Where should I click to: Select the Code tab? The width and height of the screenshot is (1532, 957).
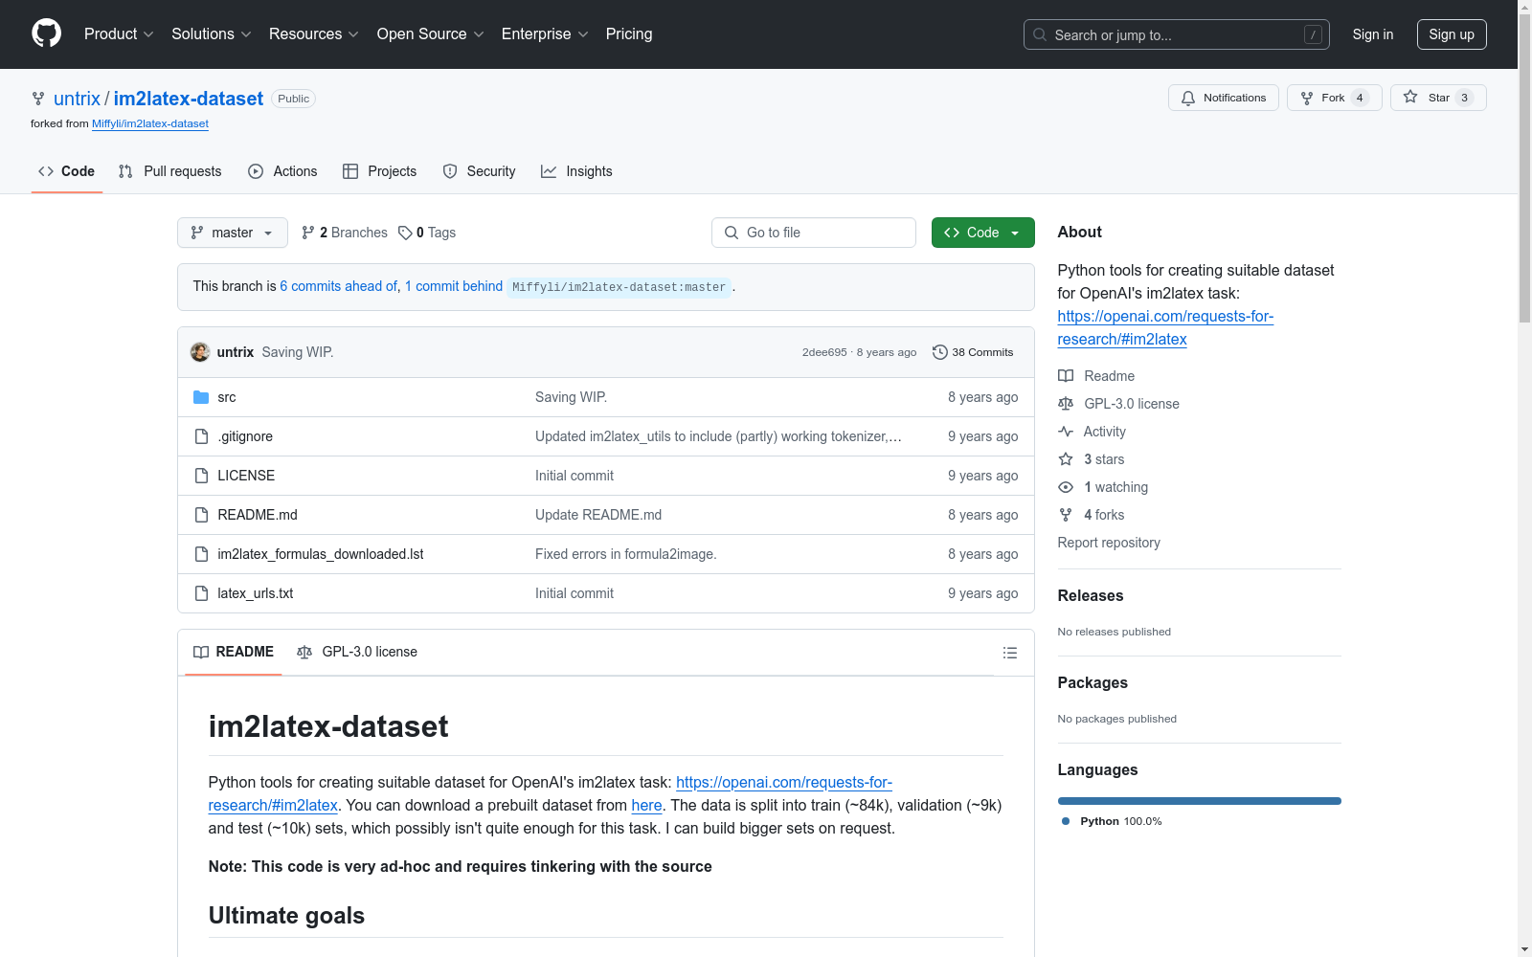pyautogui.click(x=67, y=171)
